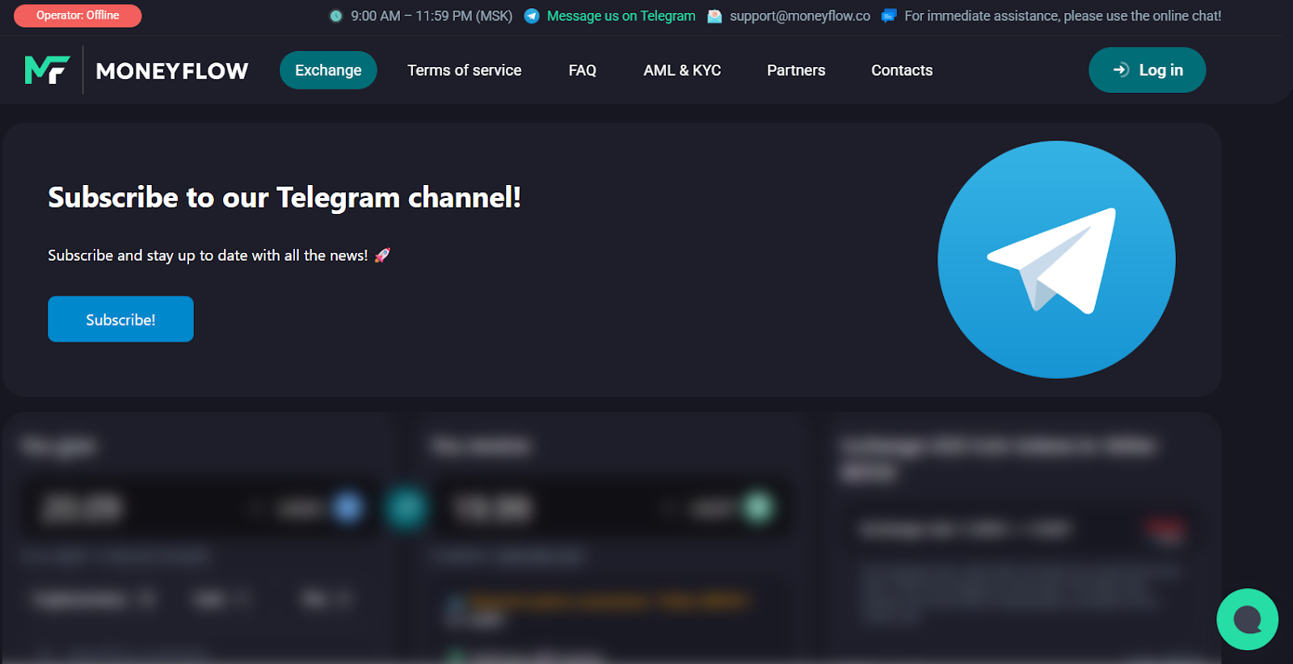Image resolution: width=1293 pixels, height=664 pixels.
Task: Click the chat bubbles icon in top bar
Action: pos(889,16)
